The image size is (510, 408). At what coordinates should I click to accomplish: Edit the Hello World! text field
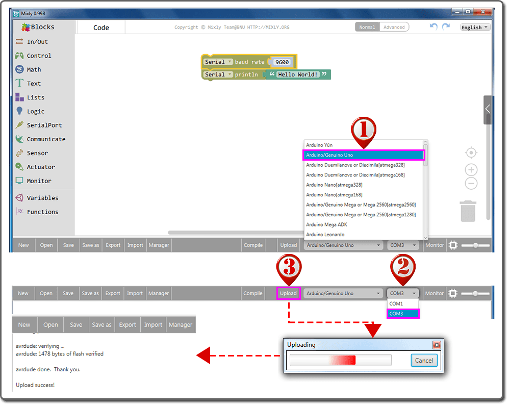pos(298,74)
